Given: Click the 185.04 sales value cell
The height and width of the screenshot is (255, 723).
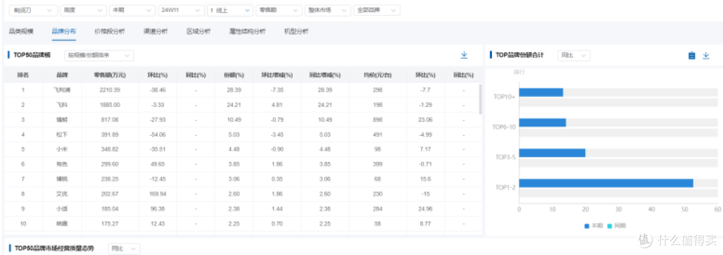Looking at the screenshot, I should pyautogui.click(x=110, y=209).
